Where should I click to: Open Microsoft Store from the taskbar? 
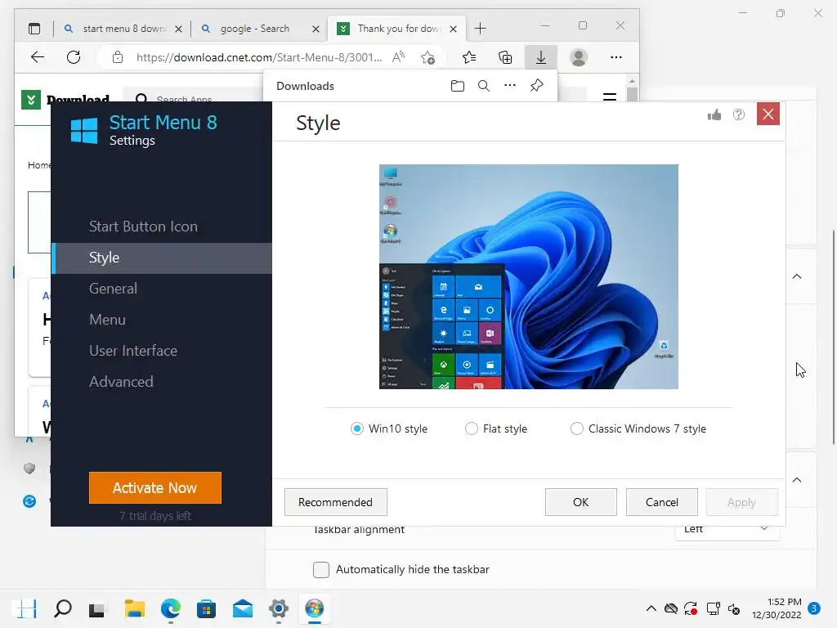206,608
